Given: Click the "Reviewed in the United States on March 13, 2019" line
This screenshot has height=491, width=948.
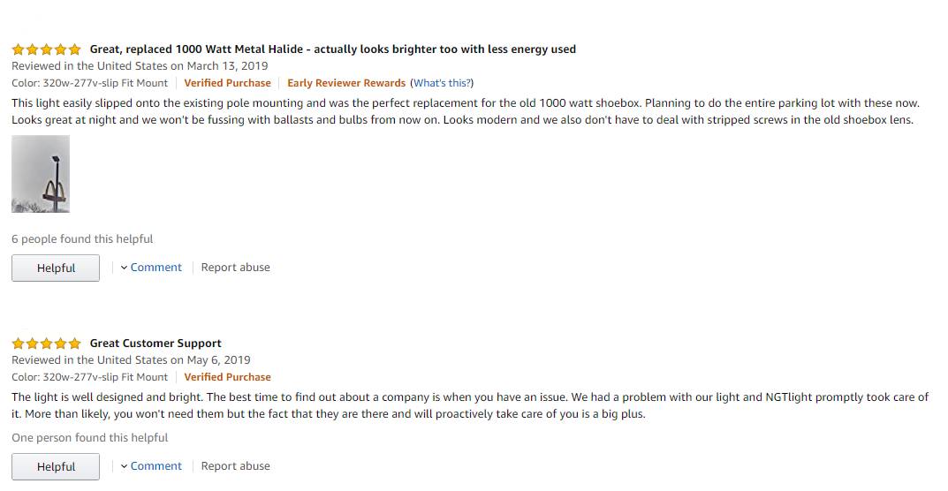Looking at the screenshot, I should tap(140, 66).
